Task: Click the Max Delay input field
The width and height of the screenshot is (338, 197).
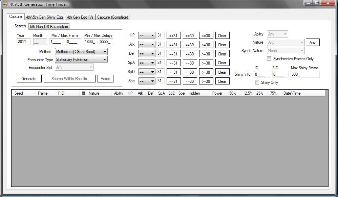Action: pos(106,42)
